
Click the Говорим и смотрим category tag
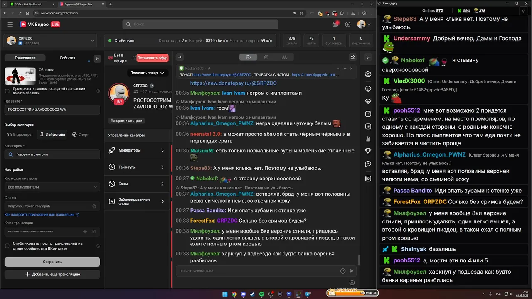coord(127,121)
